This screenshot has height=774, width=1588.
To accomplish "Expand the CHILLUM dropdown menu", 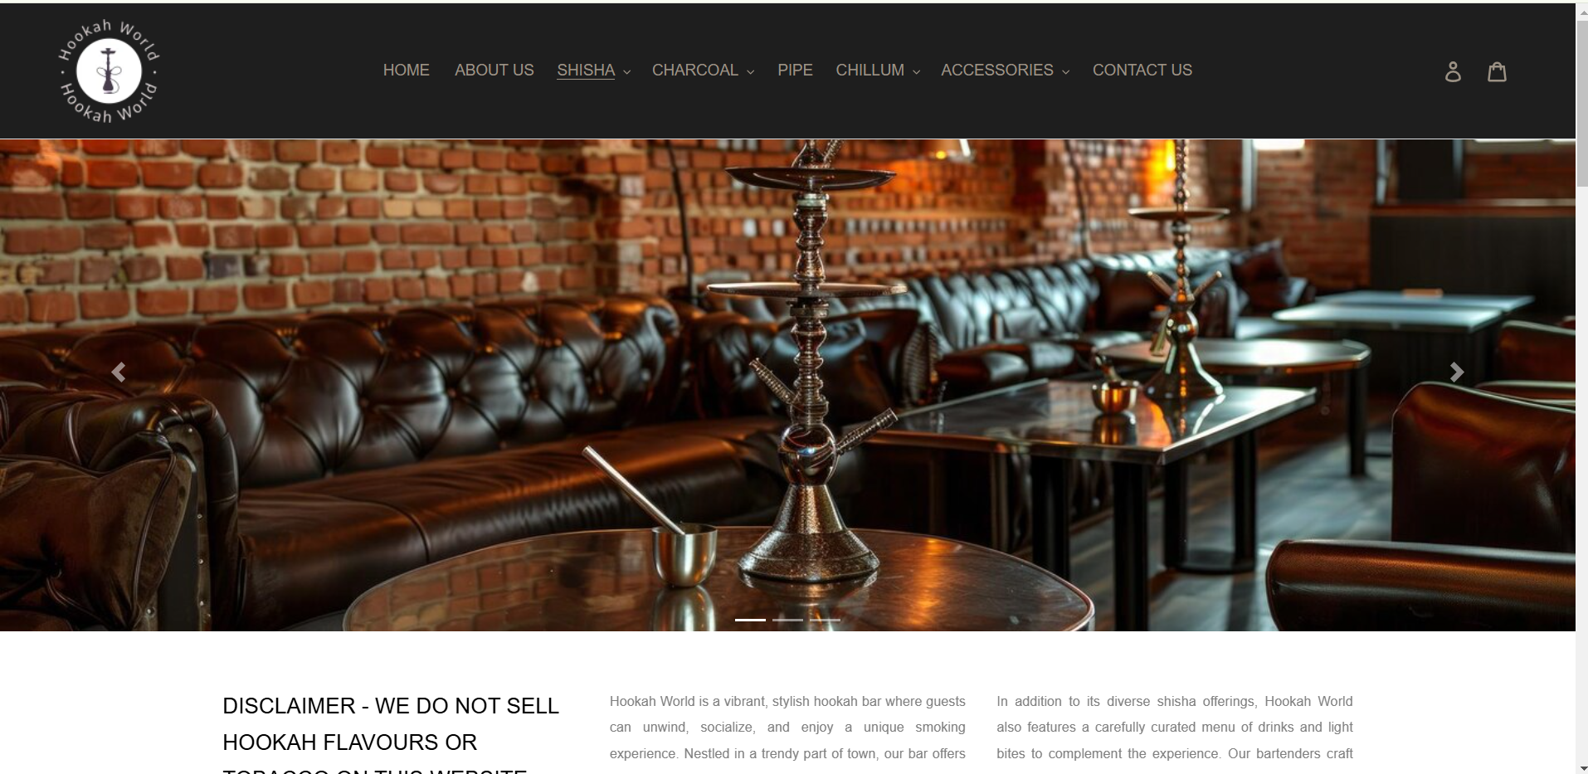I will tap(878, 71).
